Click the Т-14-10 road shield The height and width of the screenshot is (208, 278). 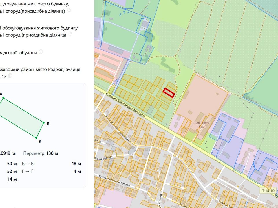point(268,190)
